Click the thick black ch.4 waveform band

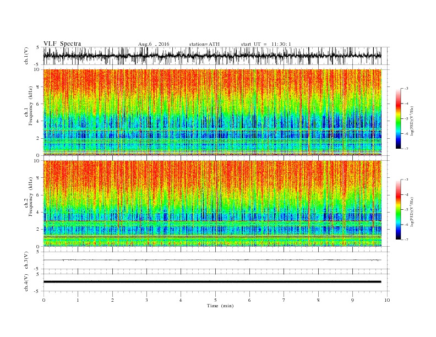pos(212,282)
